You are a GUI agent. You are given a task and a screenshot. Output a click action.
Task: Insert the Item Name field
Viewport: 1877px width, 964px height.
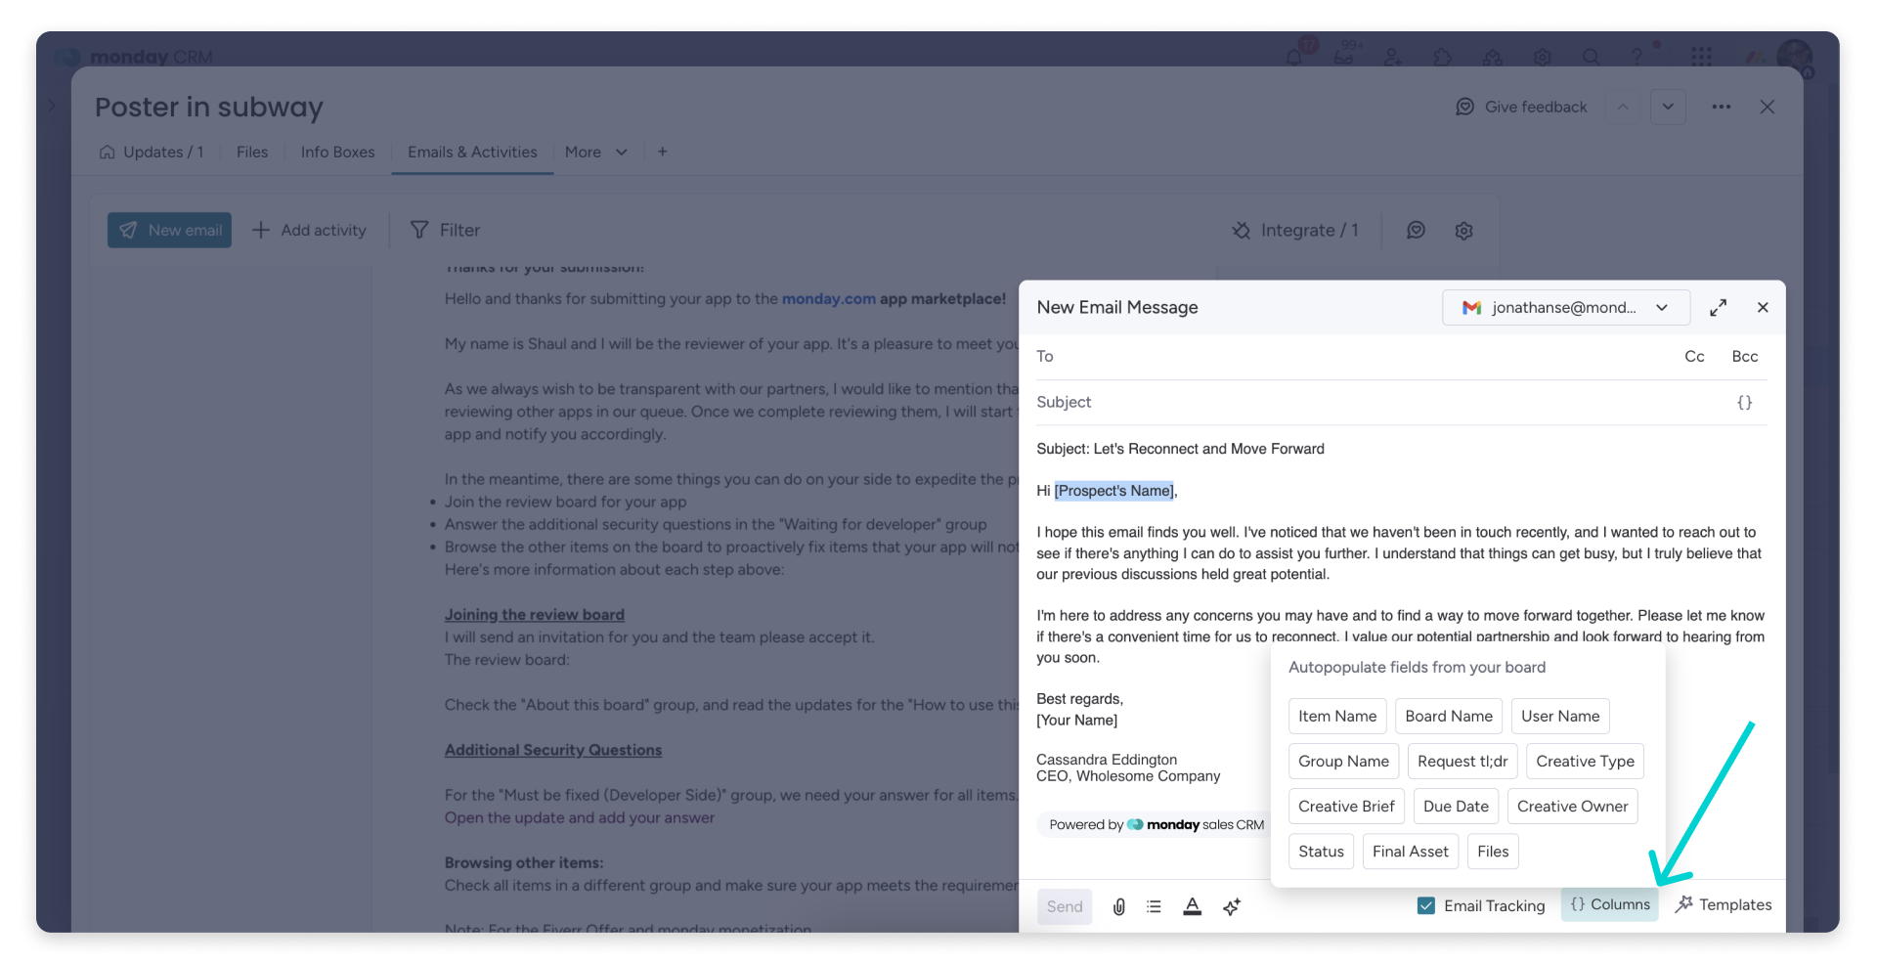[1337, 716]
